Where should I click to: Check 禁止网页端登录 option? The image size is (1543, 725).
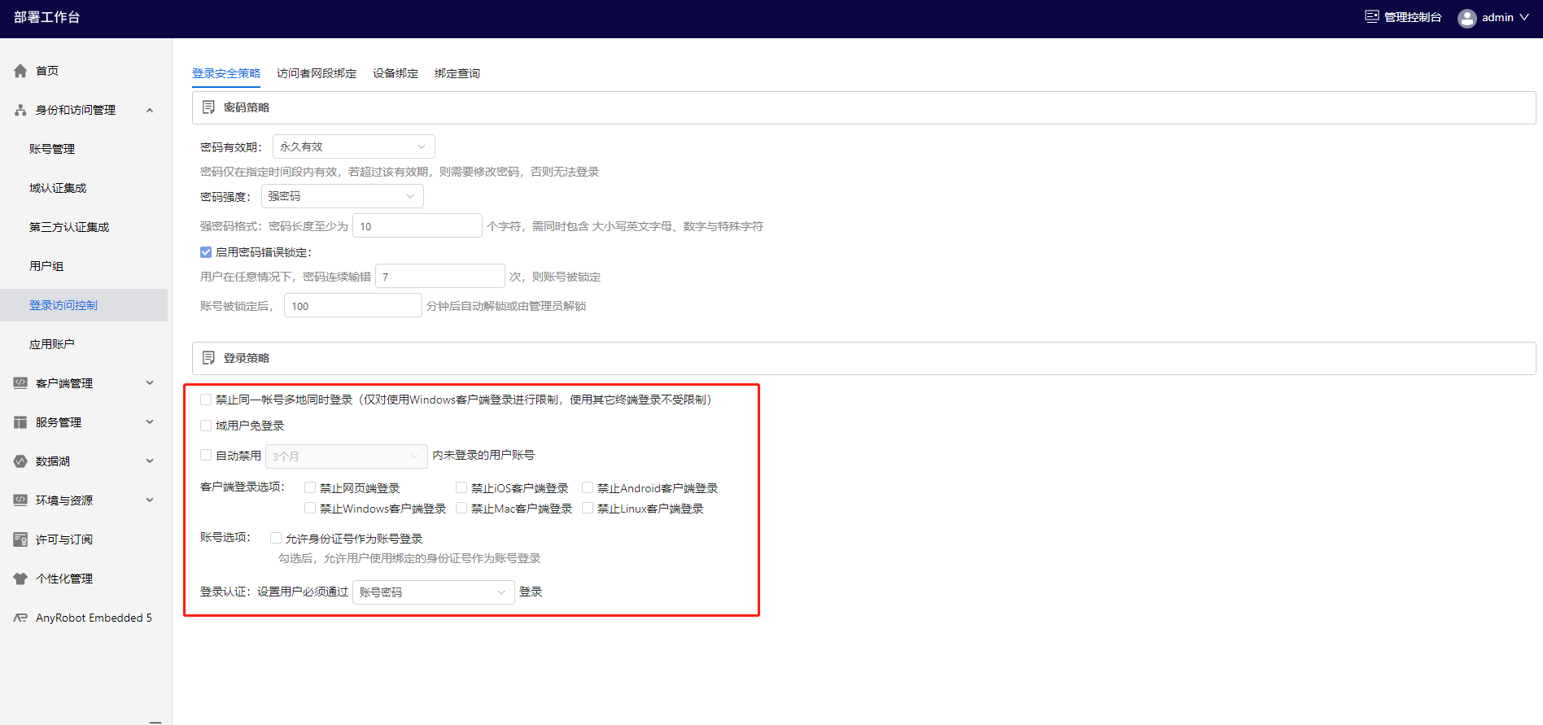click(310, 487)
